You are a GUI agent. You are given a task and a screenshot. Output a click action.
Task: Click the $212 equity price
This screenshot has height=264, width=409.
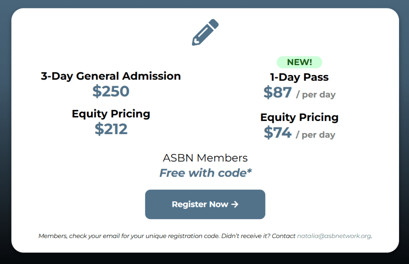coord(111,129)
